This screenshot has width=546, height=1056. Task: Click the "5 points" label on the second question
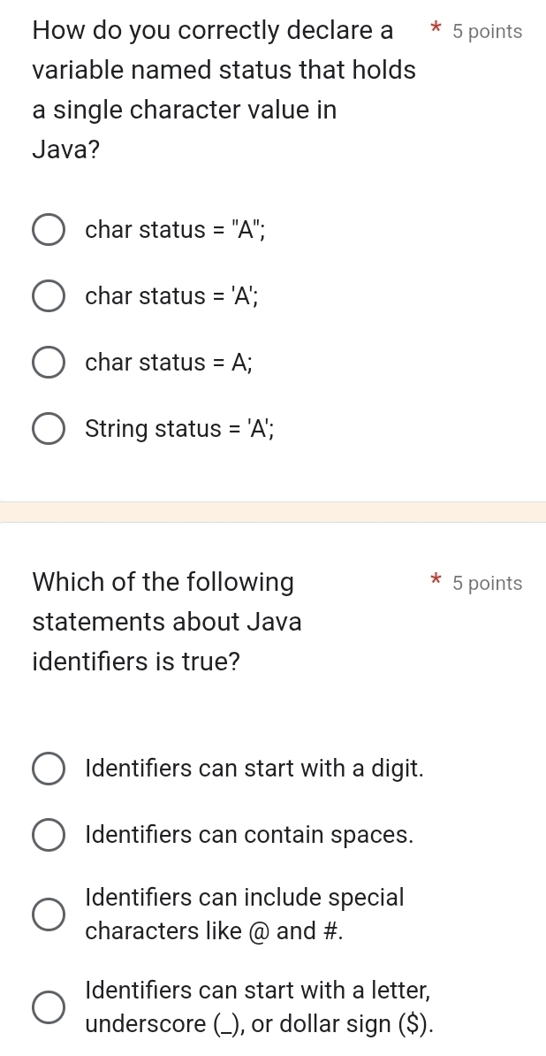click(x=486, y=582)
